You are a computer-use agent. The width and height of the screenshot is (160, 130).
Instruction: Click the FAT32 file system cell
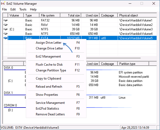[x=45, y=20]
